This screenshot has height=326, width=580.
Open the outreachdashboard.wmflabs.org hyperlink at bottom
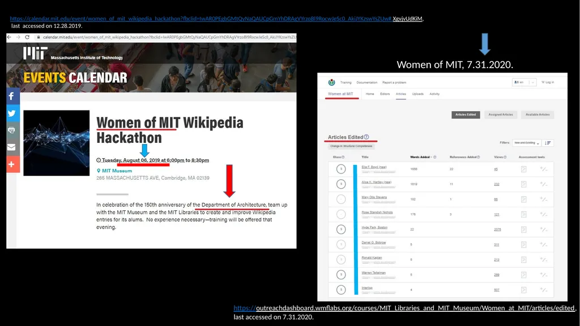404,308
